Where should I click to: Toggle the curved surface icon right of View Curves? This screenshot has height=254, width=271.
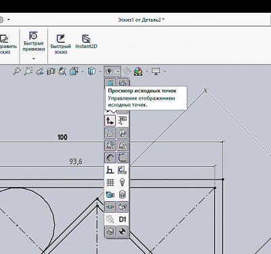tap(123, 133)
